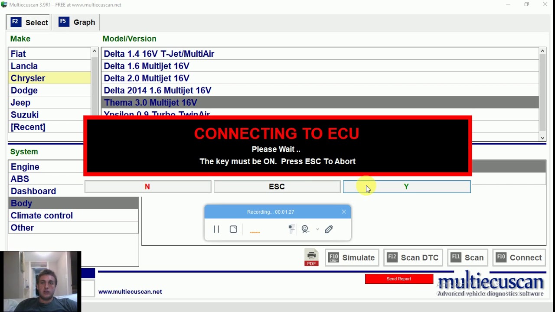Click the webcam icon in recorder
Image resolution: width=555 pixels, height=312 pixels.
coord(305,229)
